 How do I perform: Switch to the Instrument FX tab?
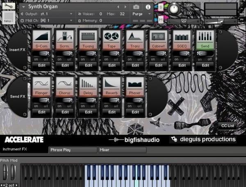click(24, 149)
